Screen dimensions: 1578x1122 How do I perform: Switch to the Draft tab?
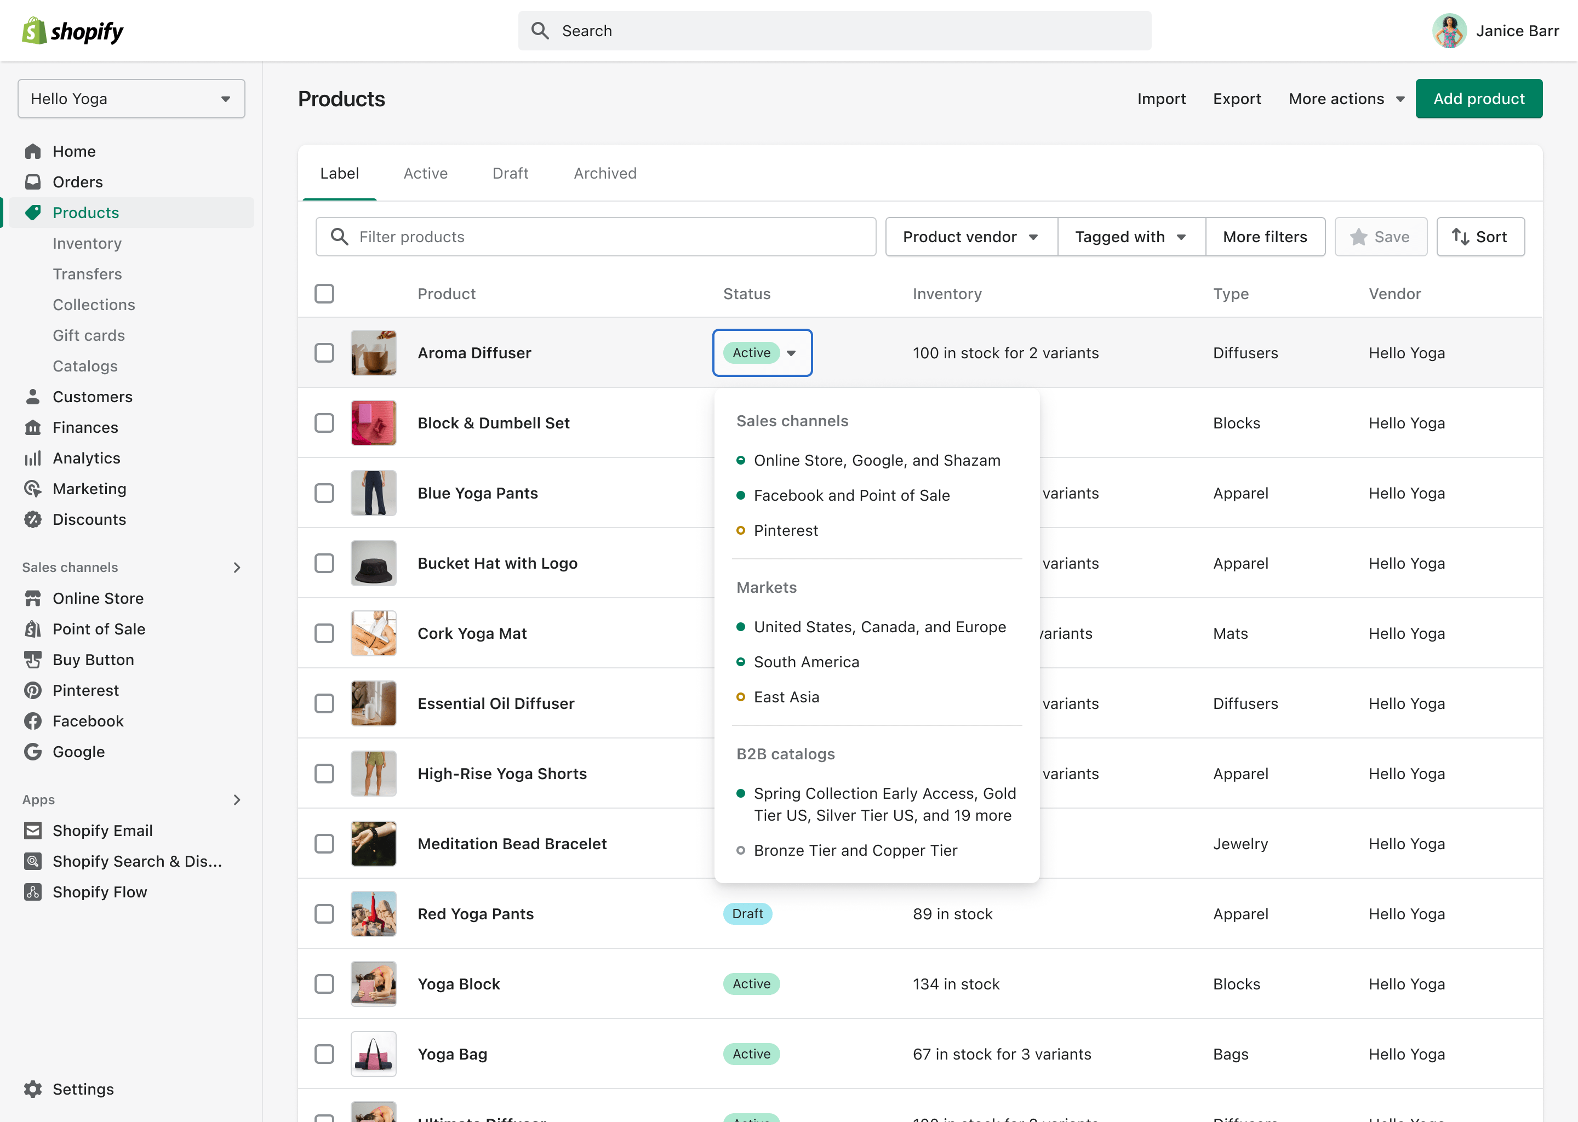click(510, 174)
